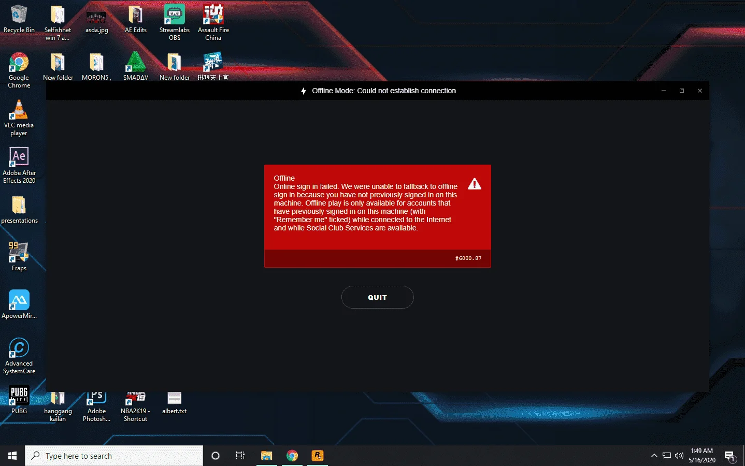Open Task View in taskbar
The height and width of the screenshot is (466, 745).
(240, 456)
